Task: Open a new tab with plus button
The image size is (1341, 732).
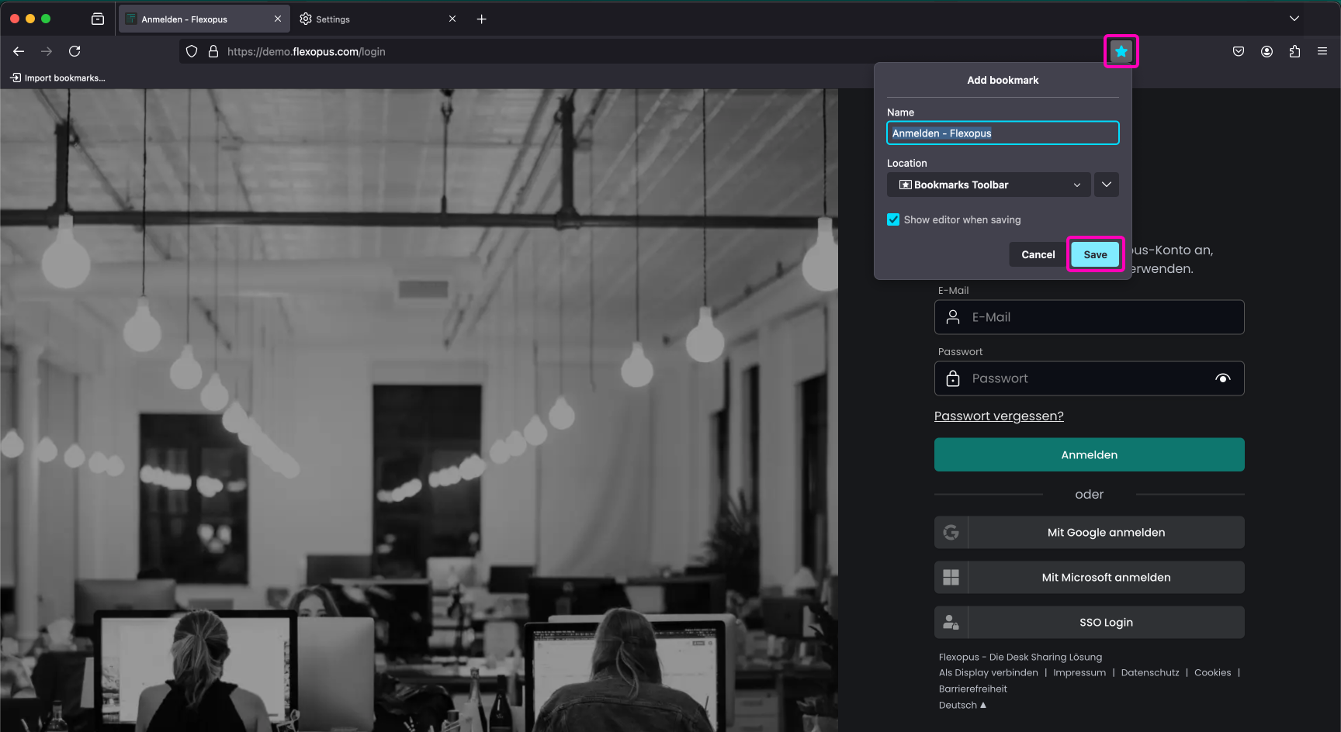Action: tap(481, 19)
